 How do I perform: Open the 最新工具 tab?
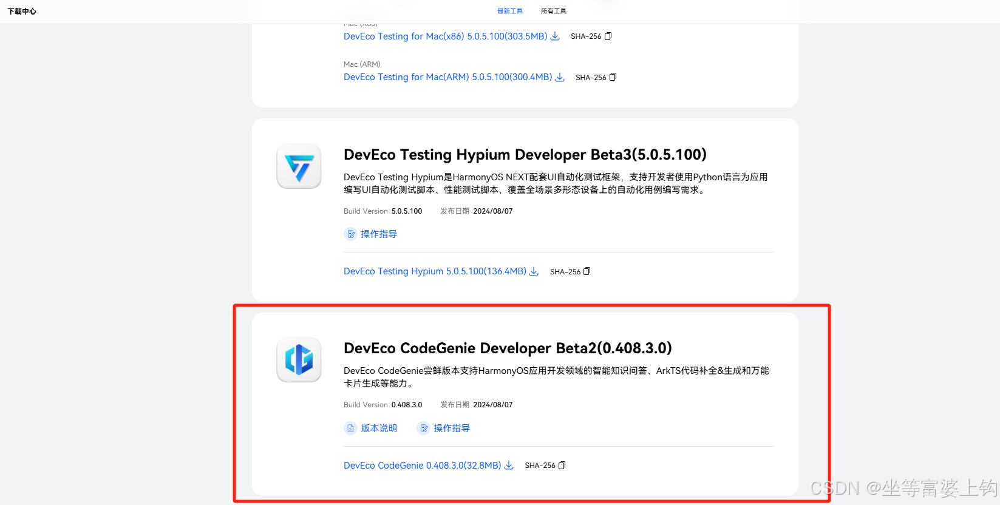(x=509, y=11)
